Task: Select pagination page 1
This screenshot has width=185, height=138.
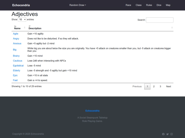Action: pos(147,87)
